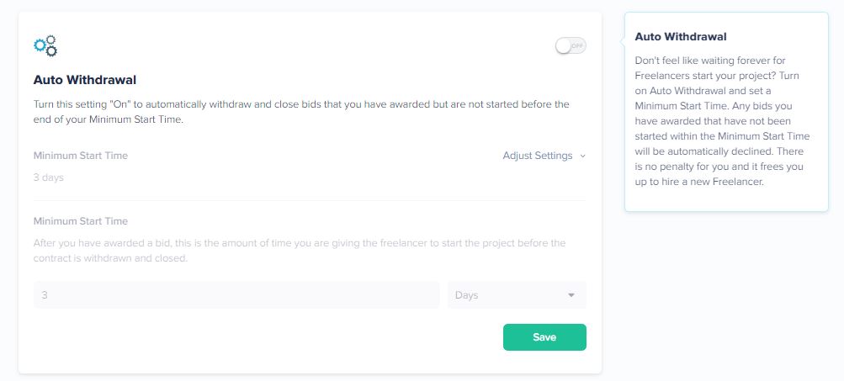Click the gears icon above Auto Withdrawal

pos(45,45)
